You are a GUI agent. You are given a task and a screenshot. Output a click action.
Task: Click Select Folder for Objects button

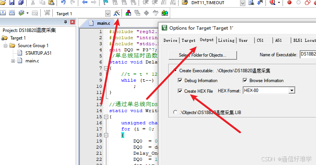point(202,55)
